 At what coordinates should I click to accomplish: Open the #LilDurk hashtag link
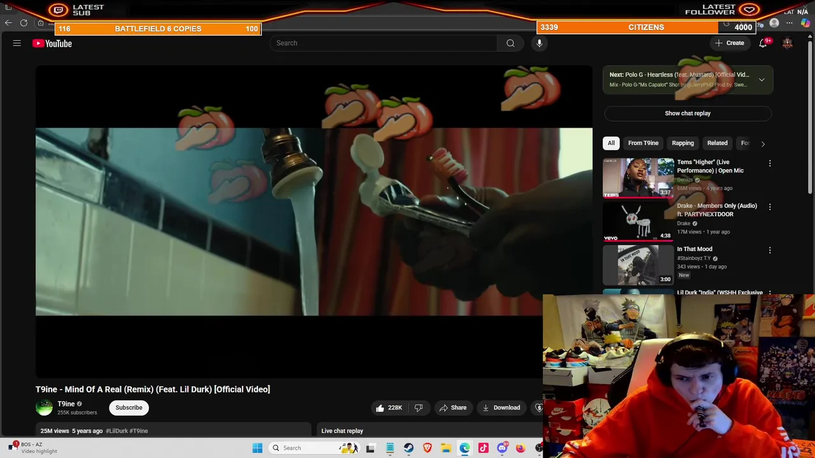click(117, 431)
